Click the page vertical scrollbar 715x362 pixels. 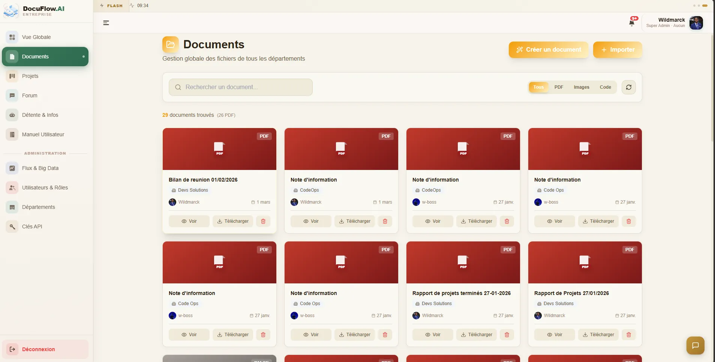(713, 88)
